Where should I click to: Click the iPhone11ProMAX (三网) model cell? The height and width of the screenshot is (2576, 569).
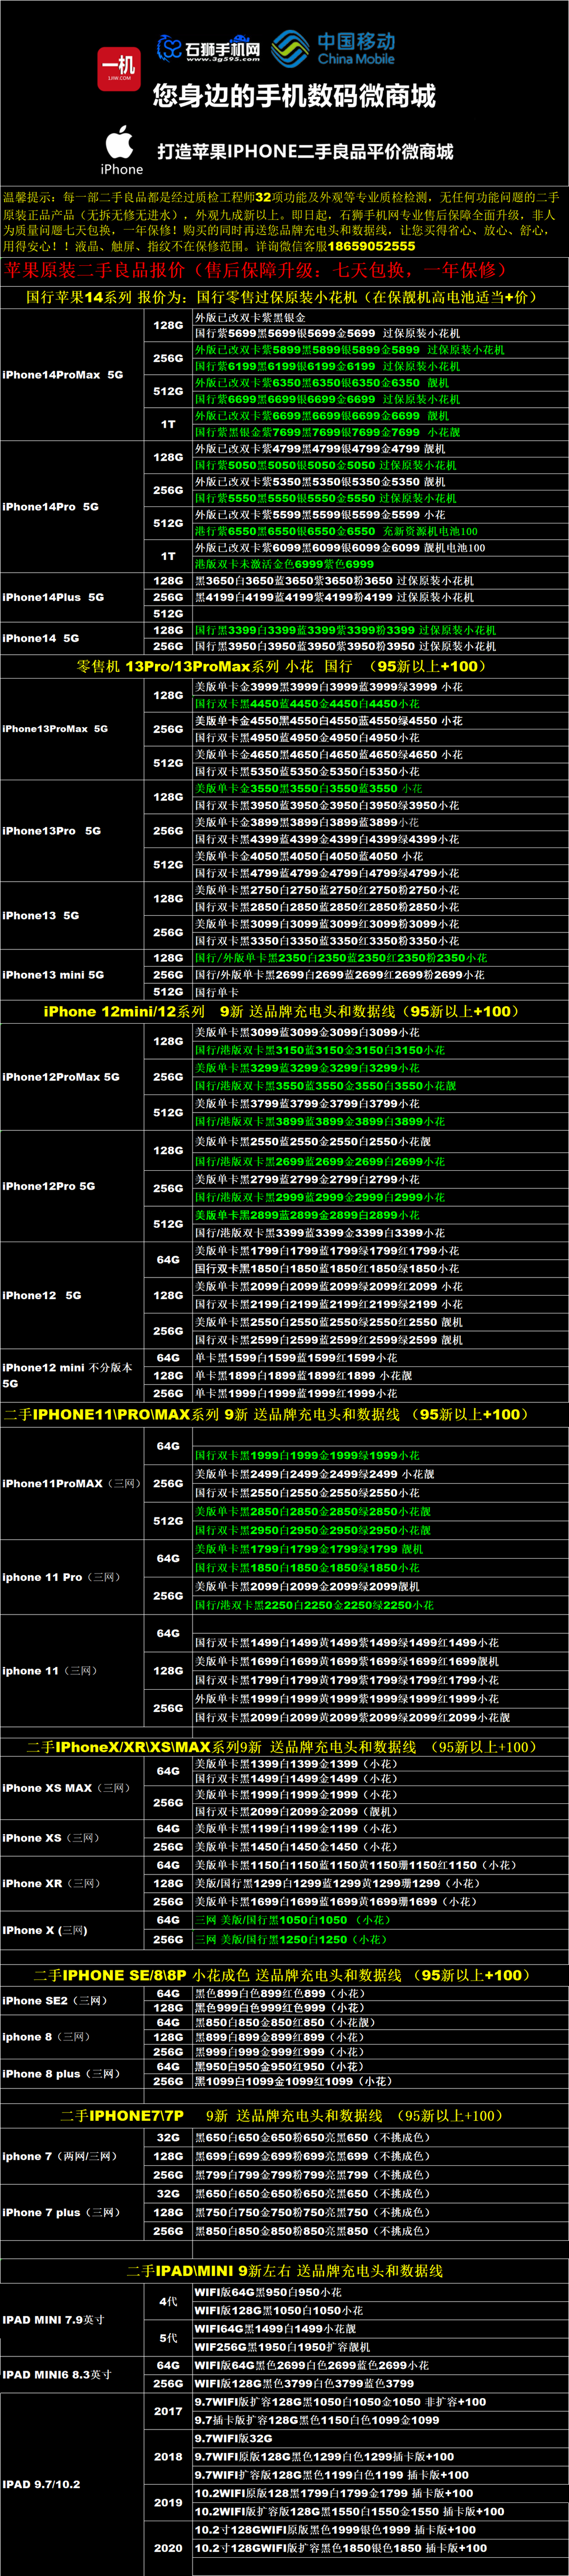[72, 1483]
